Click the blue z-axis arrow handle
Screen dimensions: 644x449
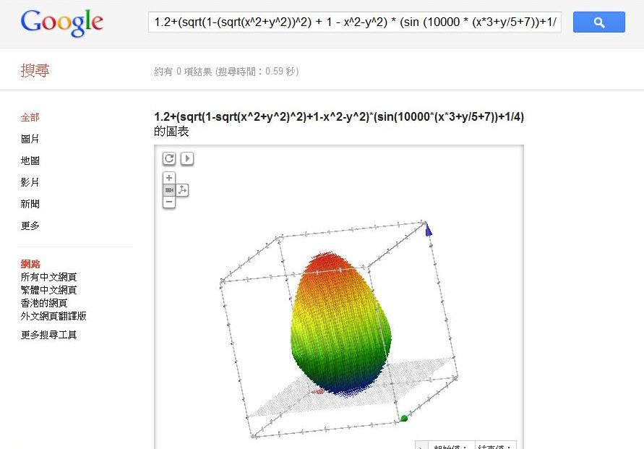(x=428, y=230)
